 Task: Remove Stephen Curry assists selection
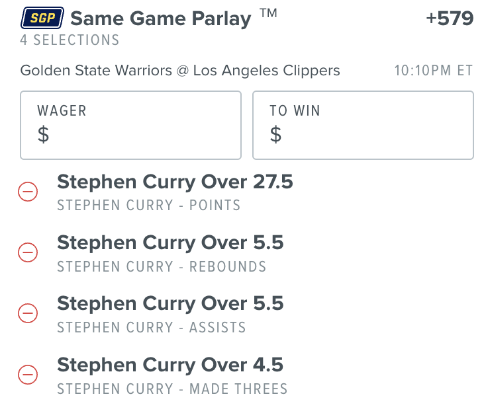[x=28, y=313]
